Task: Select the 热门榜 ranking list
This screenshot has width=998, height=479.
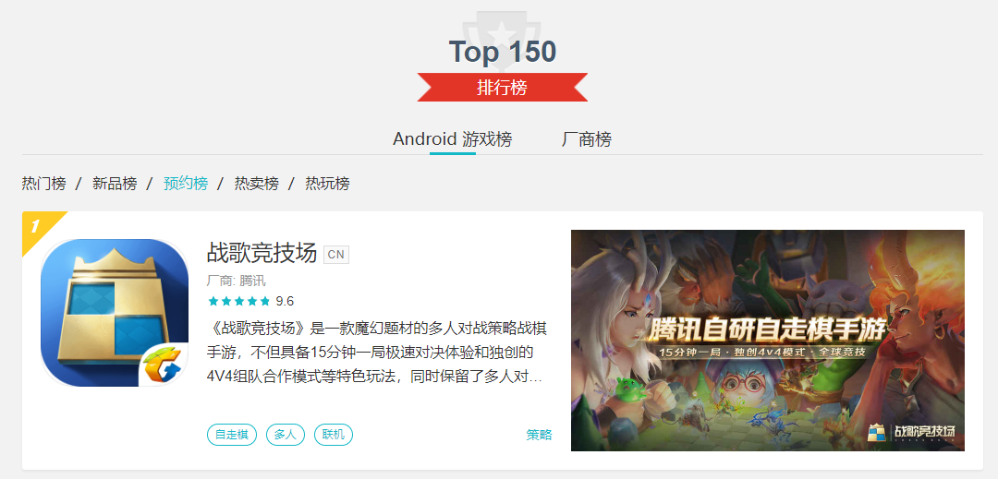Action: click(x=44, y=184)
